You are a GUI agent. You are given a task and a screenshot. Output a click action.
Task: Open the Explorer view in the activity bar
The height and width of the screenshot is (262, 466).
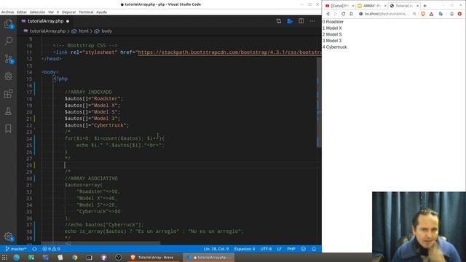point(8,24)
